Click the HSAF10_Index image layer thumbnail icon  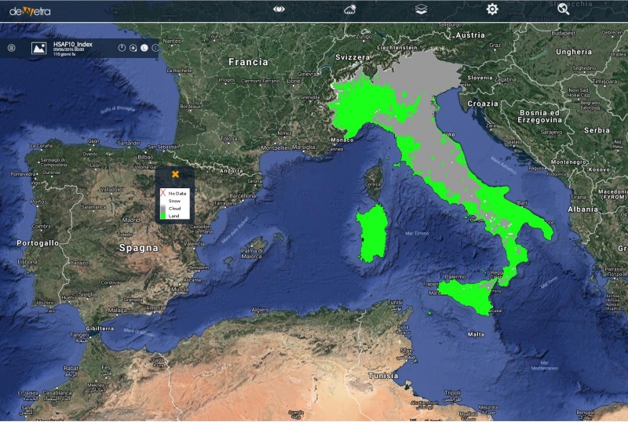pos(38,48)
